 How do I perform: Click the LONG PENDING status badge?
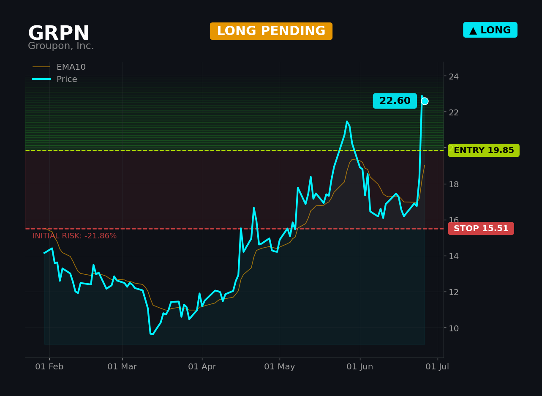pos(271,31)
